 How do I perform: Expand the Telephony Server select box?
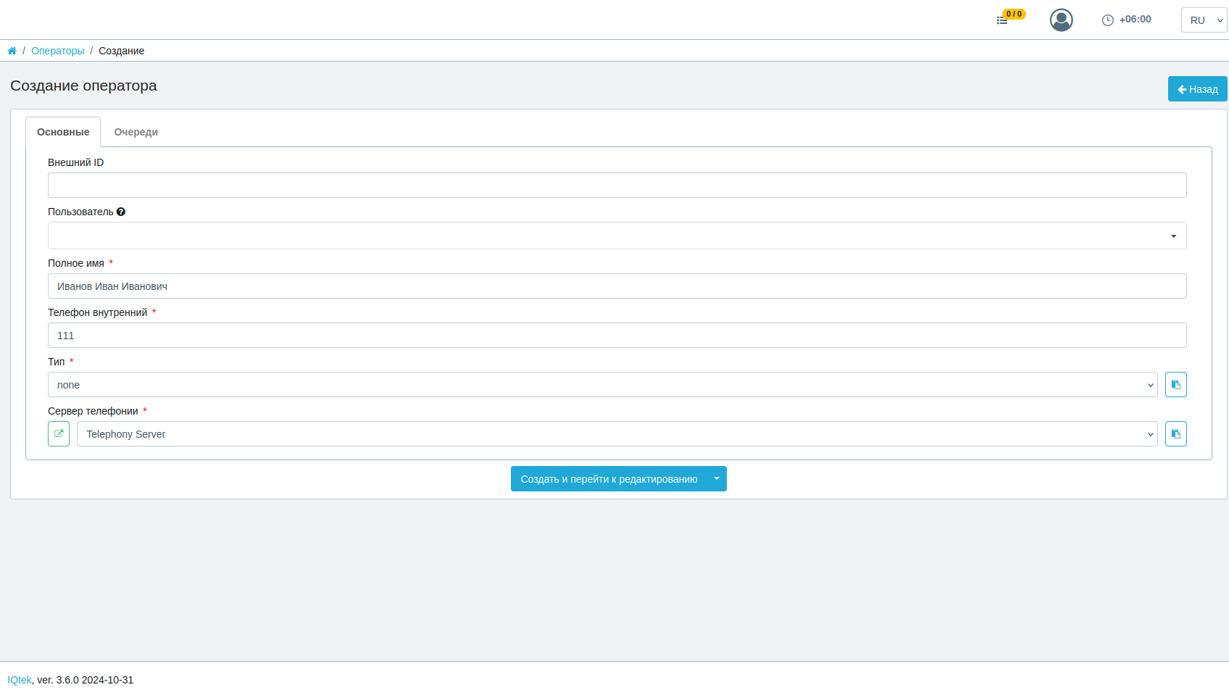click(617, 434)
